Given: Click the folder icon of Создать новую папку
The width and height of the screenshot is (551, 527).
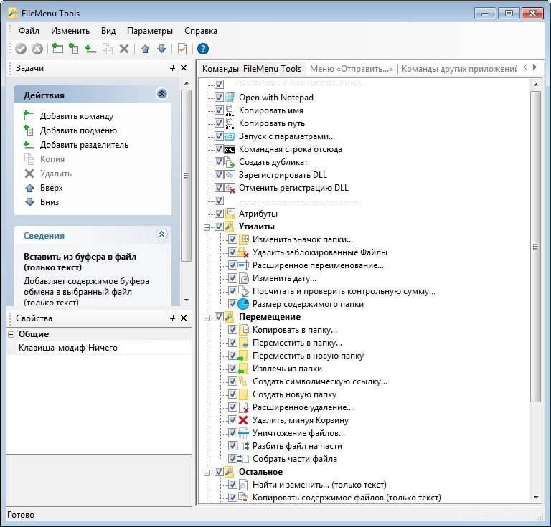Looking at the screenshot, I should 243,394.
